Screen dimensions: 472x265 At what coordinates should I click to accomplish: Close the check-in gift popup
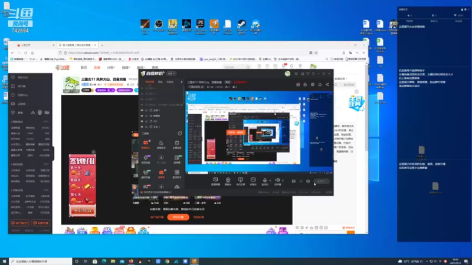[93, 152]
